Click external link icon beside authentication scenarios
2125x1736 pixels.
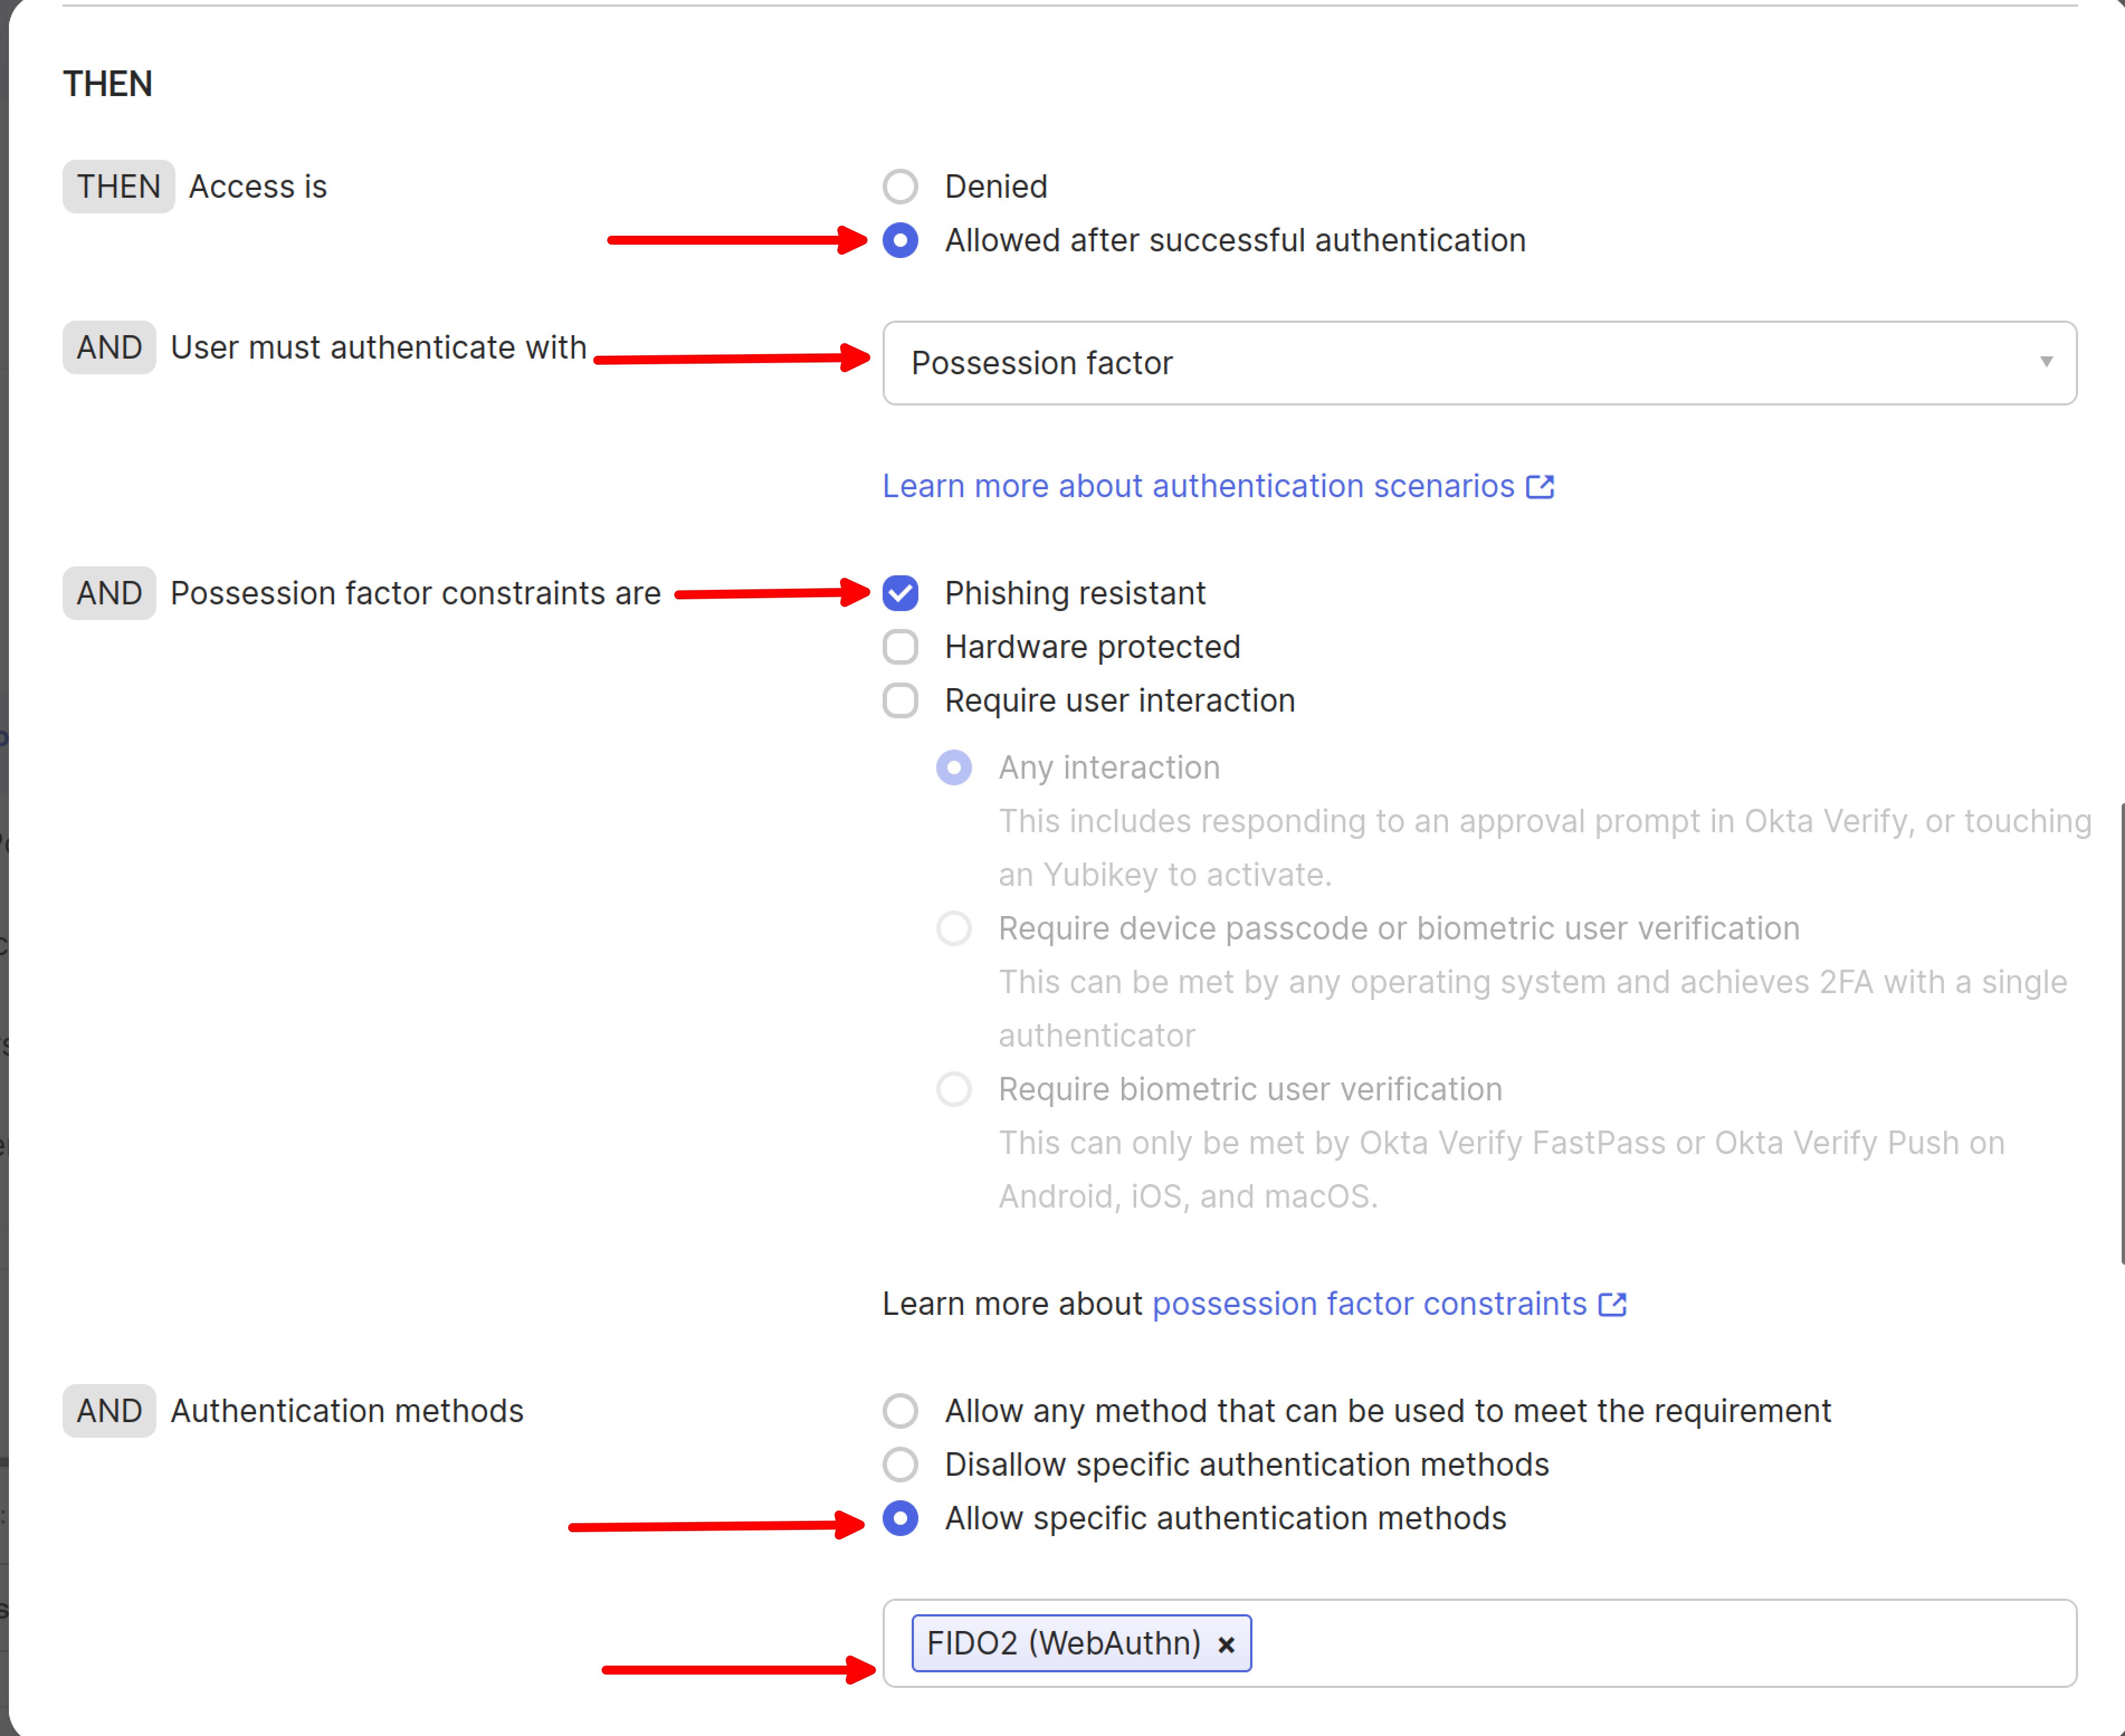click(1540, 487)
